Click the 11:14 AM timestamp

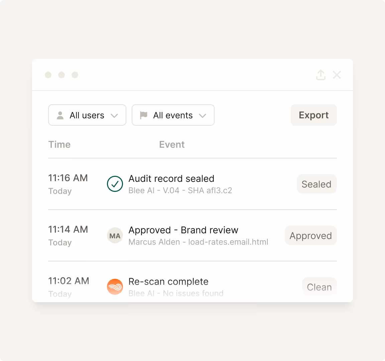[68, 229]
